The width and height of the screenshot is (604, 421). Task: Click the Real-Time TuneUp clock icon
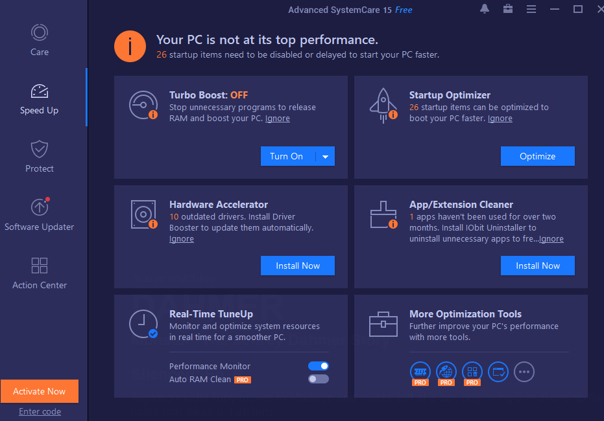pyautogui.click(x=143, y=324)
